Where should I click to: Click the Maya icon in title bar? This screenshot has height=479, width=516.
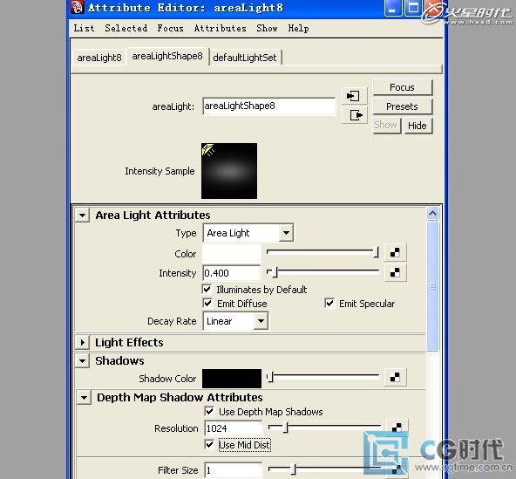click(x=77, y=7)
